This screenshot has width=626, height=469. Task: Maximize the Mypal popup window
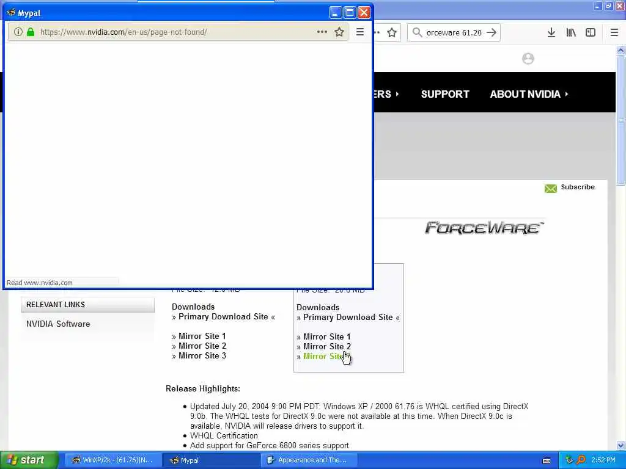350,13
